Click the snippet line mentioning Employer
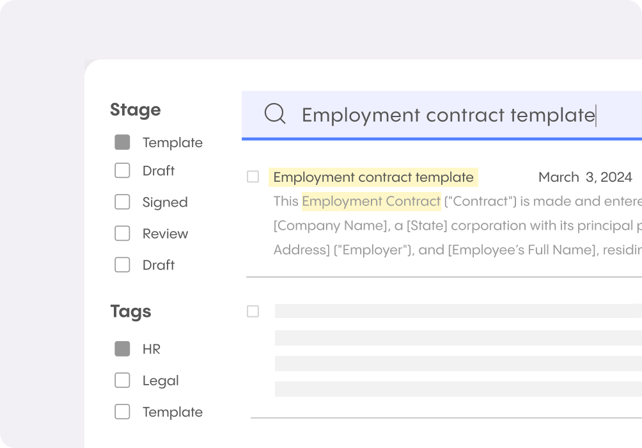This screenshot has width=642, height=448. tap(457, 250)
